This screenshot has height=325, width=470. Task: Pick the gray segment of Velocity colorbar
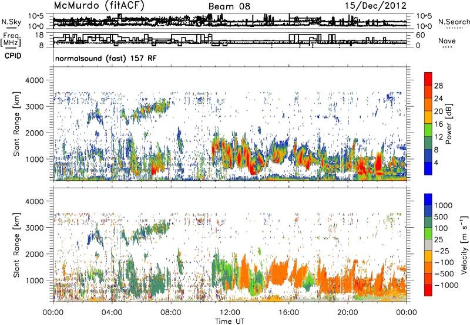[x=428, y=245]
